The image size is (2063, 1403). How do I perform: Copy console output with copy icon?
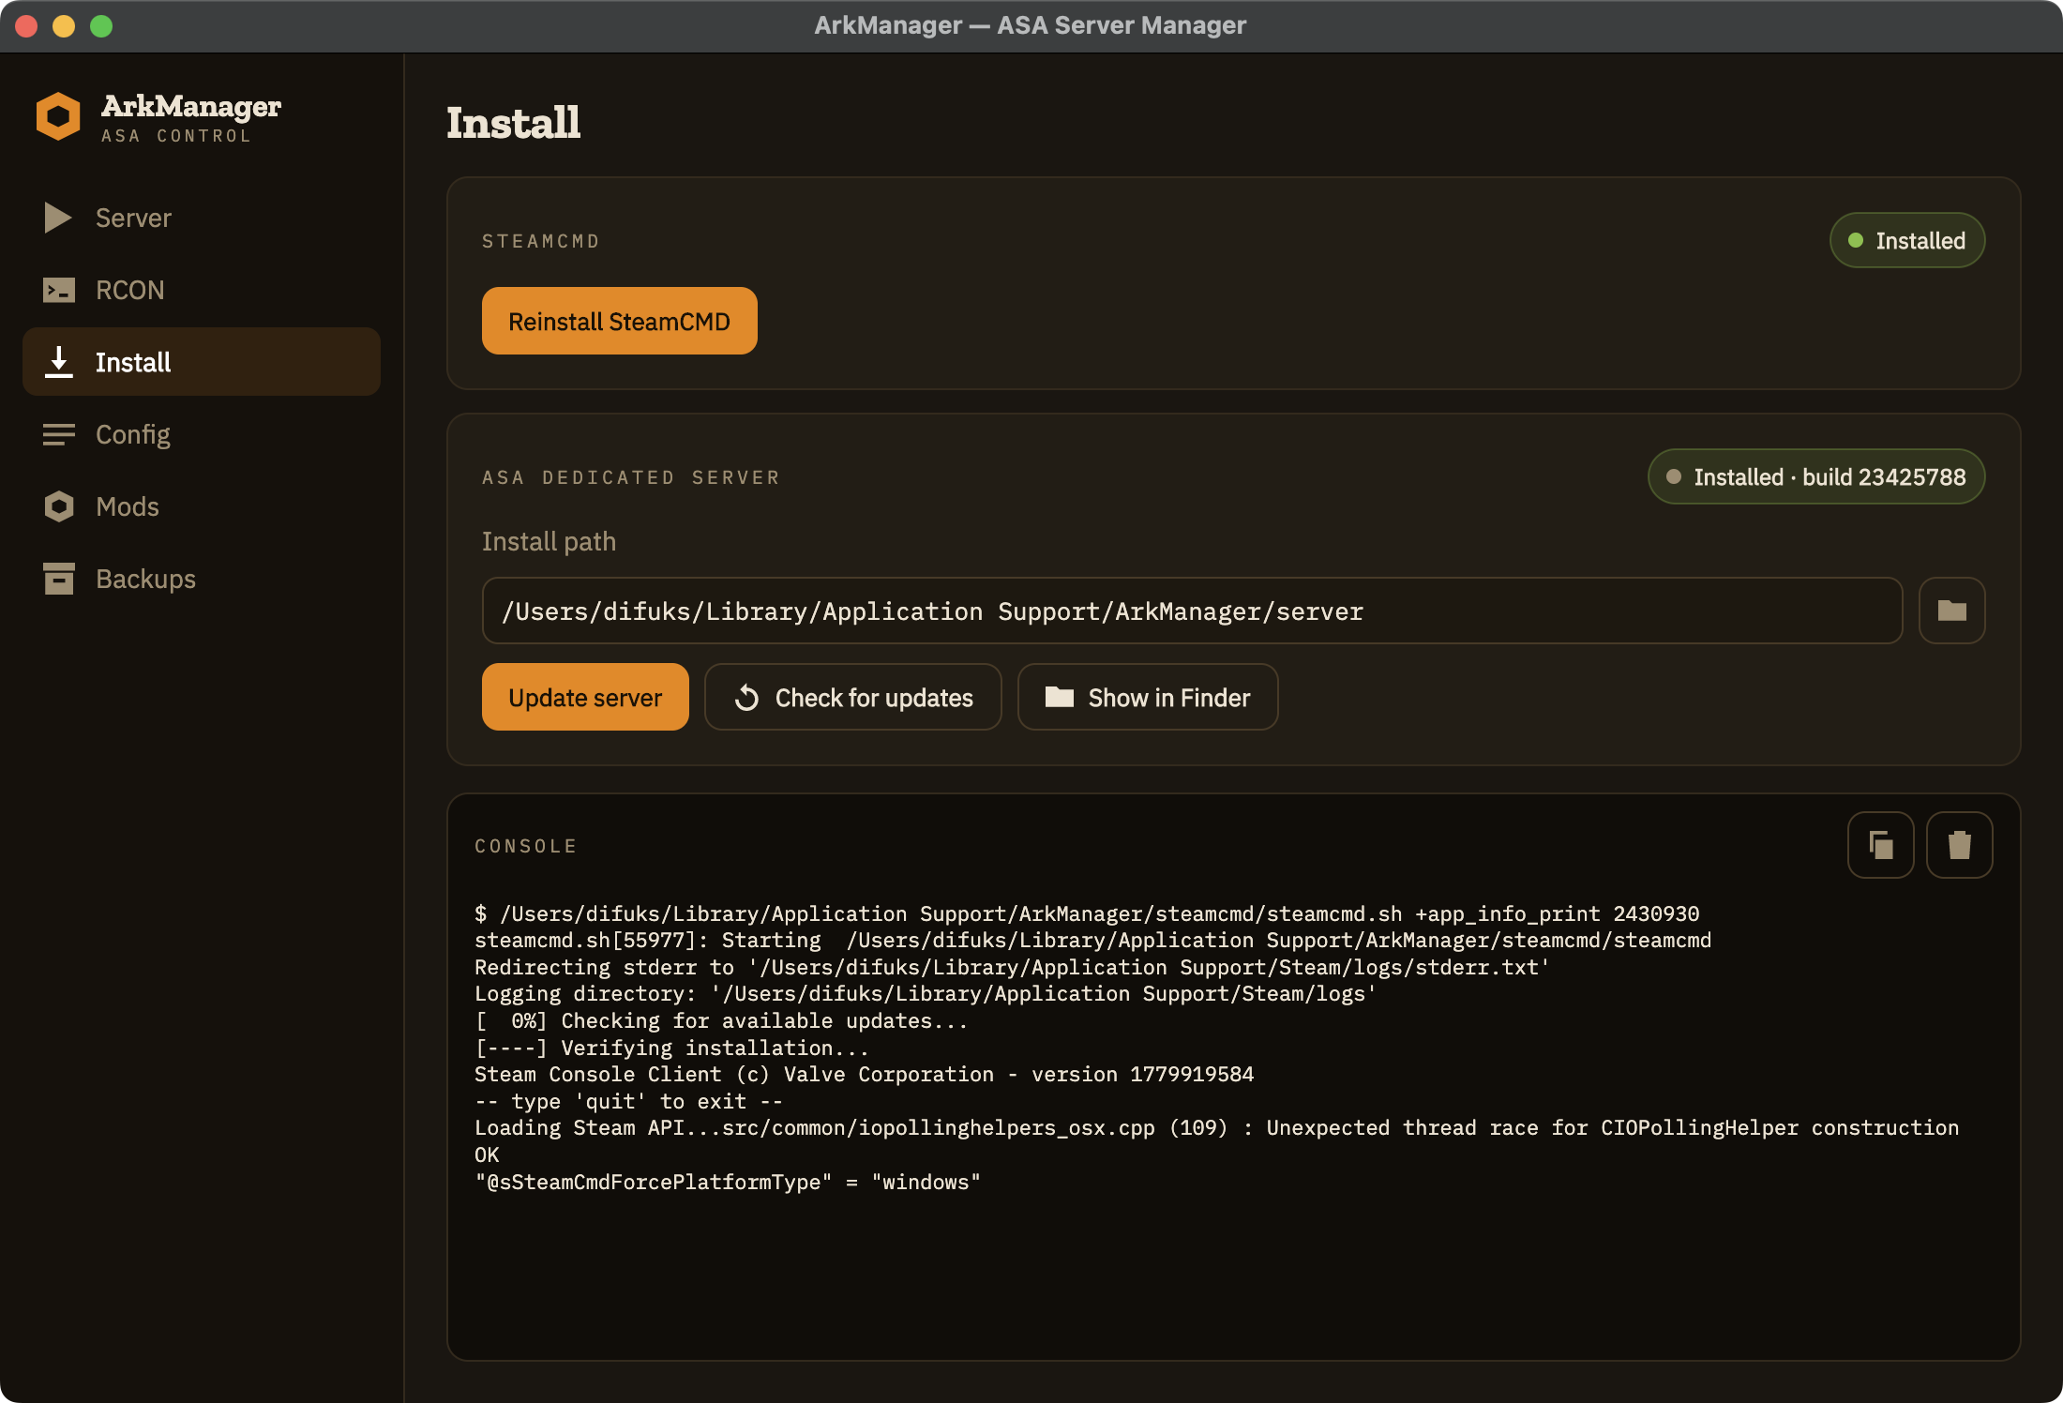1880,845
